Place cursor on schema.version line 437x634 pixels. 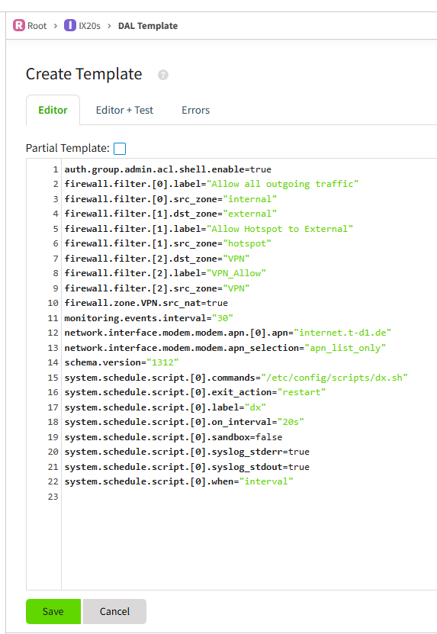point(121,362)
